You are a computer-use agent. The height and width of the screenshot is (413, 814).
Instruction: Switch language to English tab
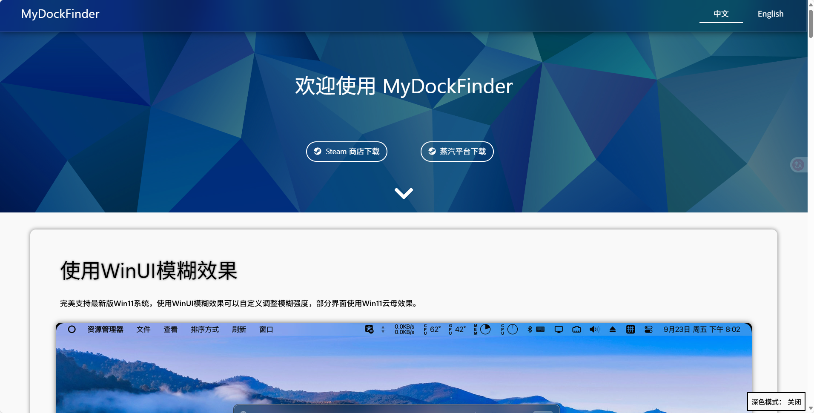point(770,14)
